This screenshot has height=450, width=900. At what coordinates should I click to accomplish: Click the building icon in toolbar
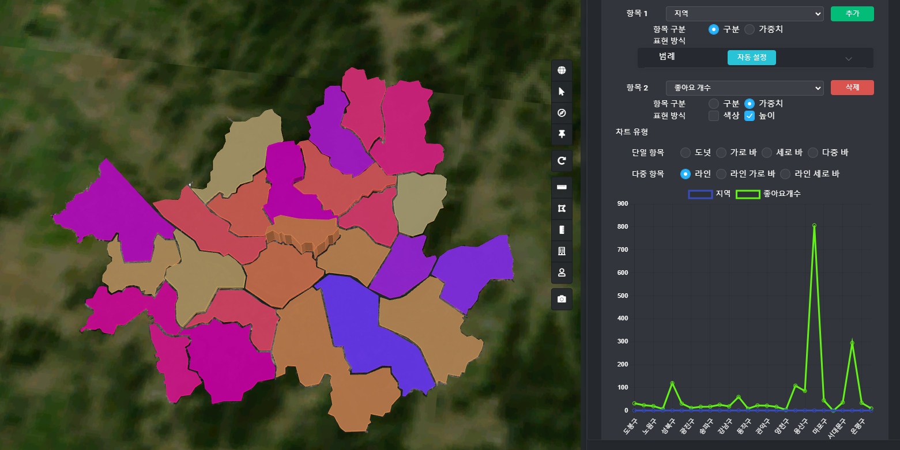(562, 251)
